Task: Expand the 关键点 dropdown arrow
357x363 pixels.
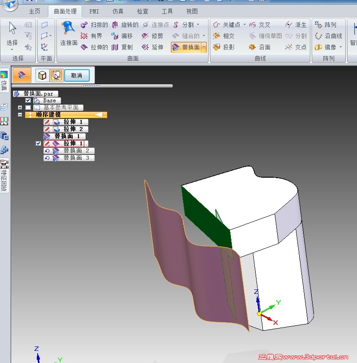Action: pos(244,25)
